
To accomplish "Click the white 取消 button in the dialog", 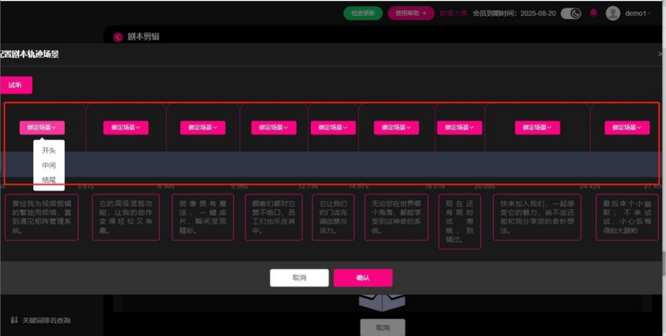I will [x=299, y=278].
